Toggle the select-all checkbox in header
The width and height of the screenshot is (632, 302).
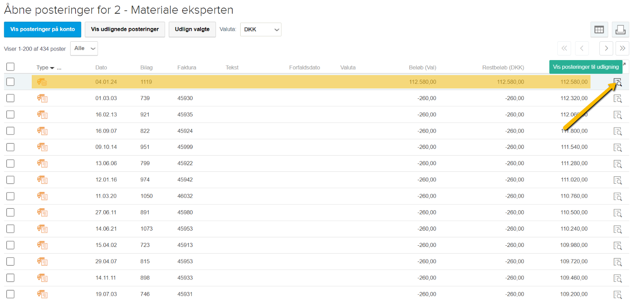coord(10,67)
